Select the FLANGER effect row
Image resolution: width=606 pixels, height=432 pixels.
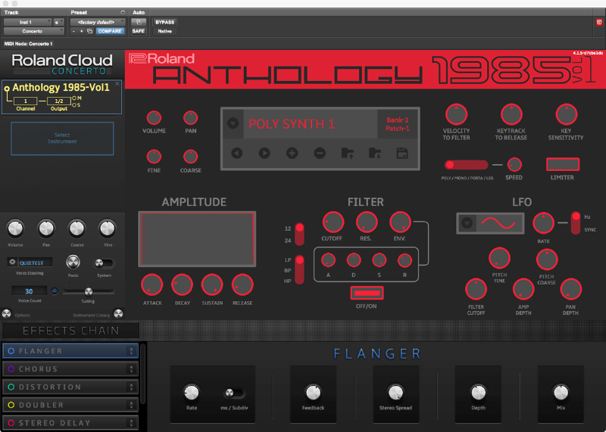coord(70,351)
